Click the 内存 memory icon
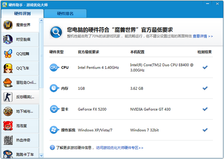224x159 pixels. pos(54,88)
